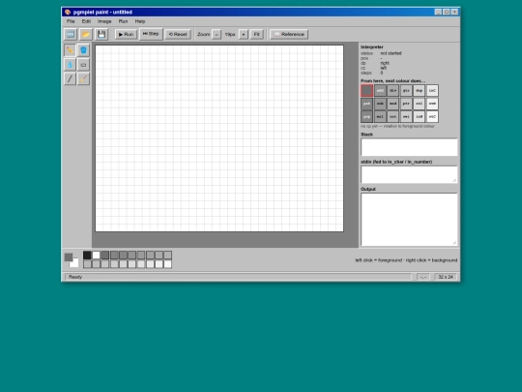Open the File menu
Viewport: 522px width, 392px height.
(x=71, y=21)
